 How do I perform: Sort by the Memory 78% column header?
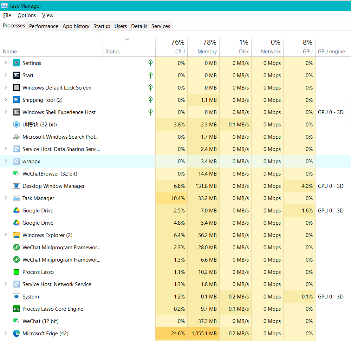[x=203, y=47]
